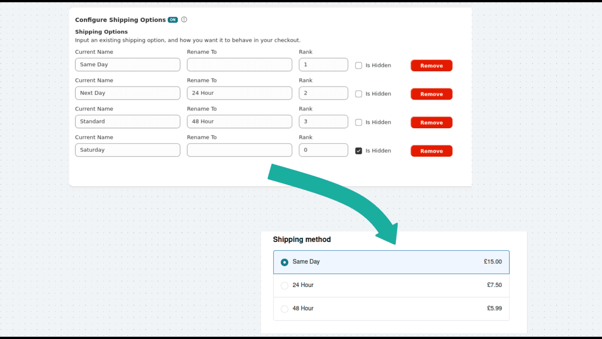Remove the Saturday shipping option
Viewport: 602px width, 339px height.
pyautogui.click(x=431, y=151)
